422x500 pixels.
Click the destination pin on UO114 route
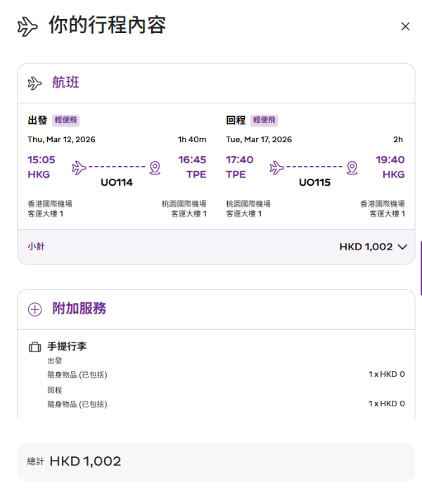coord(155,168)
